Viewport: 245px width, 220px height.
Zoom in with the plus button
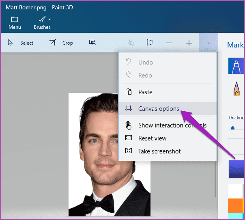click(189, 43)
